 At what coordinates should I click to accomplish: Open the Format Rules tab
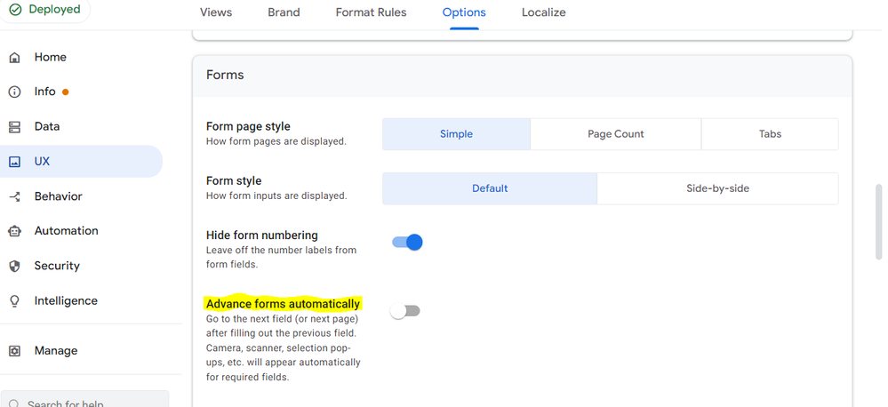(x=371, y=12)
